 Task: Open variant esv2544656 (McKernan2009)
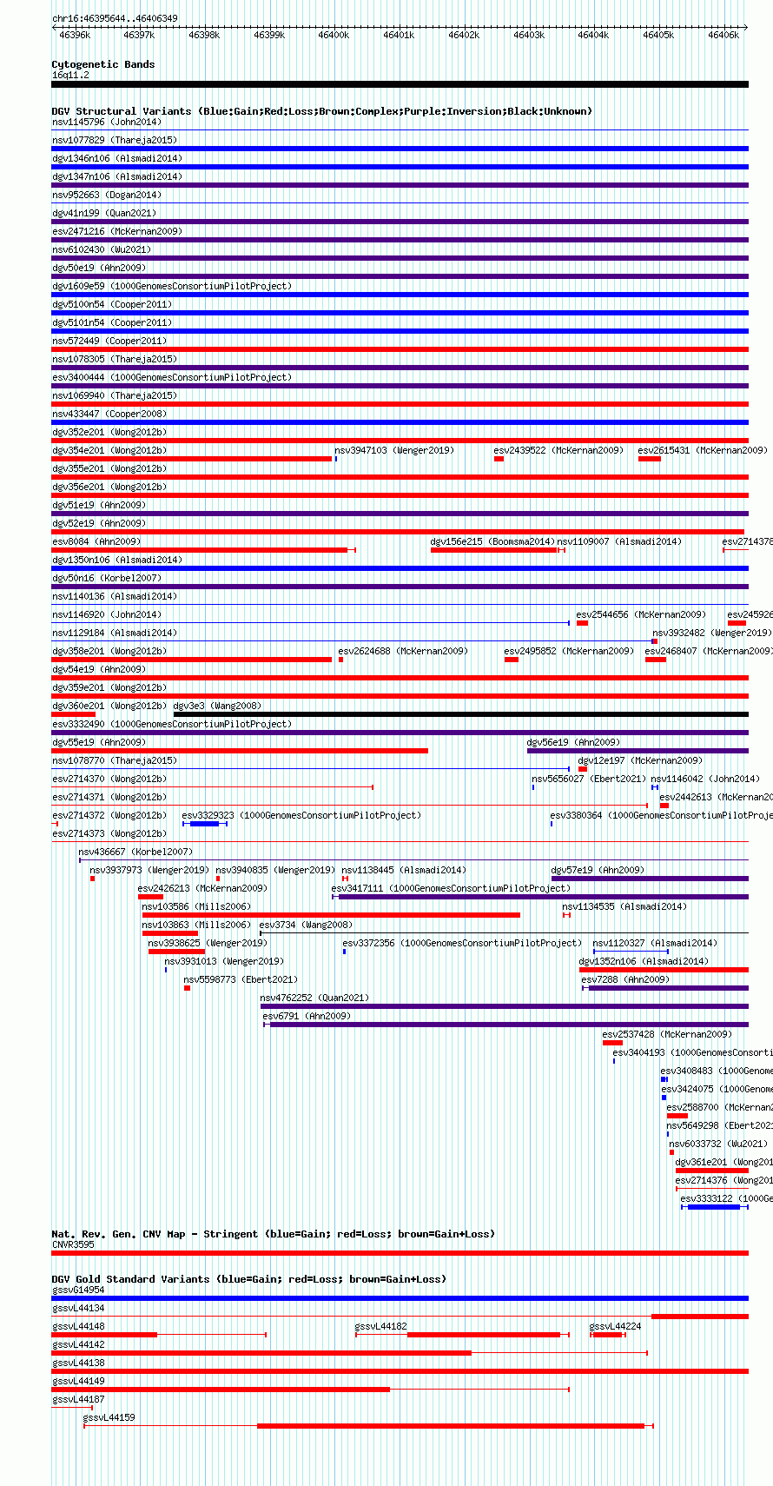click(x=641, y=614)
